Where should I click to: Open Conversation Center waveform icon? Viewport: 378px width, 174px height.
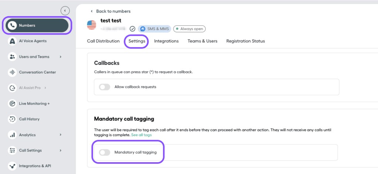12,72
